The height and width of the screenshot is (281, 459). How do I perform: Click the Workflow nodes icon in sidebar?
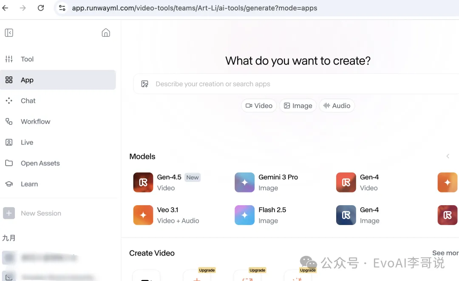click(9, 121)
